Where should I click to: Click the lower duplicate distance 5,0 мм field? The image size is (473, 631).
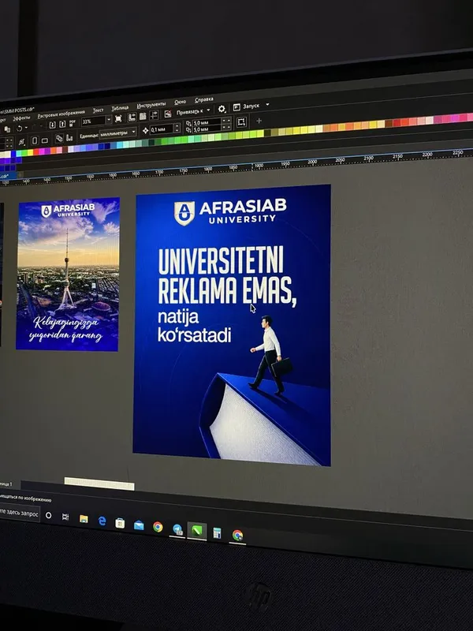(x=207, y=129)
